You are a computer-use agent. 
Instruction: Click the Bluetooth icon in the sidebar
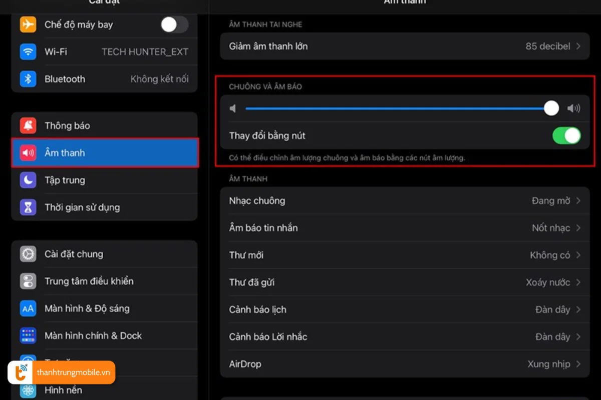click(x=28, y=79)
